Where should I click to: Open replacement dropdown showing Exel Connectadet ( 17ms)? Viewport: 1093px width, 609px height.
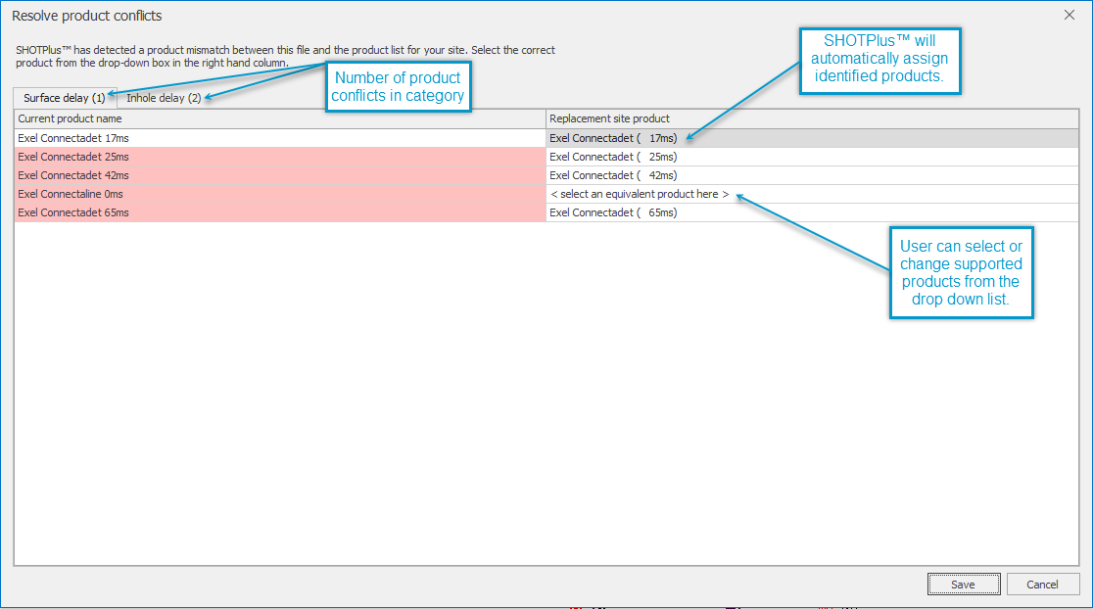811,138
